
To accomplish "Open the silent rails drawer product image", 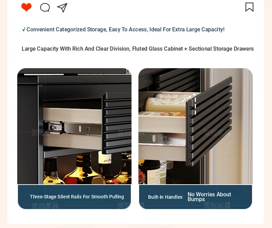I will pyautogui.click(x=74, y=126).
